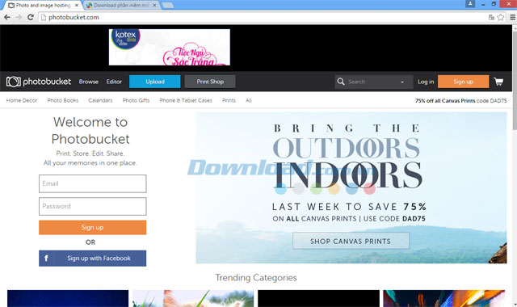Click Sign up with Facebook button
517x307 pixels.
[x=93, y=259]
